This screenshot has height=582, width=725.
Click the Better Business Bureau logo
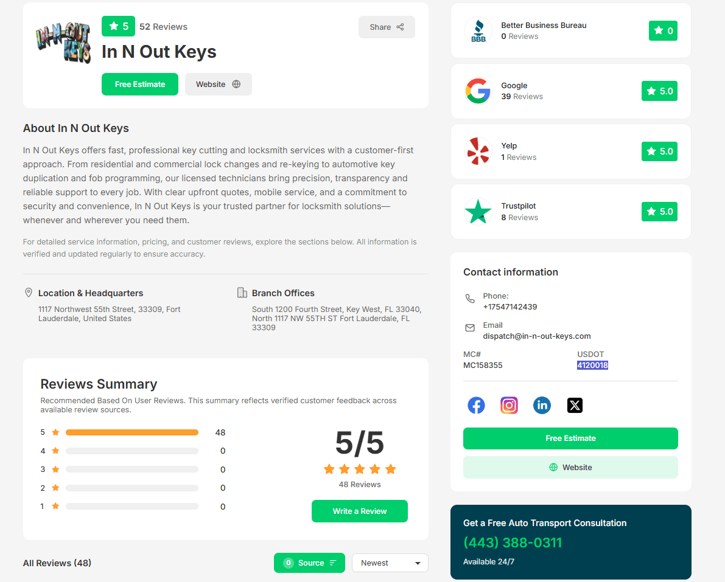[478, 30]
